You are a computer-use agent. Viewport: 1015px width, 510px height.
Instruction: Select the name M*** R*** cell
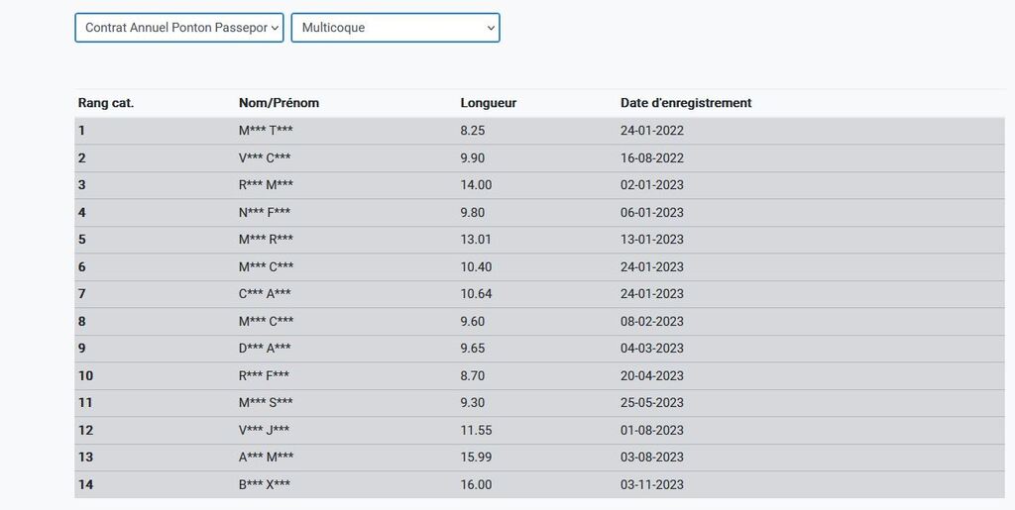point(266,240)
